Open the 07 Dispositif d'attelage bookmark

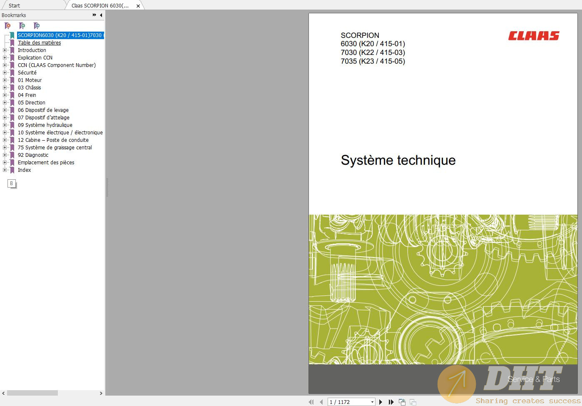coord(43,118)
